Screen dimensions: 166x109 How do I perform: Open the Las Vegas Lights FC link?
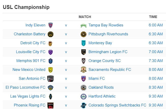[x=28, y=96]
